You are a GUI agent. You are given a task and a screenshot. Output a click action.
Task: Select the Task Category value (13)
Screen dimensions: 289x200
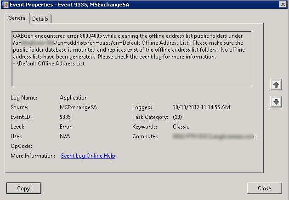177,117
